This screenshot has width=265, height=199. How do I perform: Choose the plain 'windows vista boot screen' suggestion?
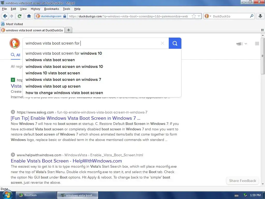click(102, 60)
